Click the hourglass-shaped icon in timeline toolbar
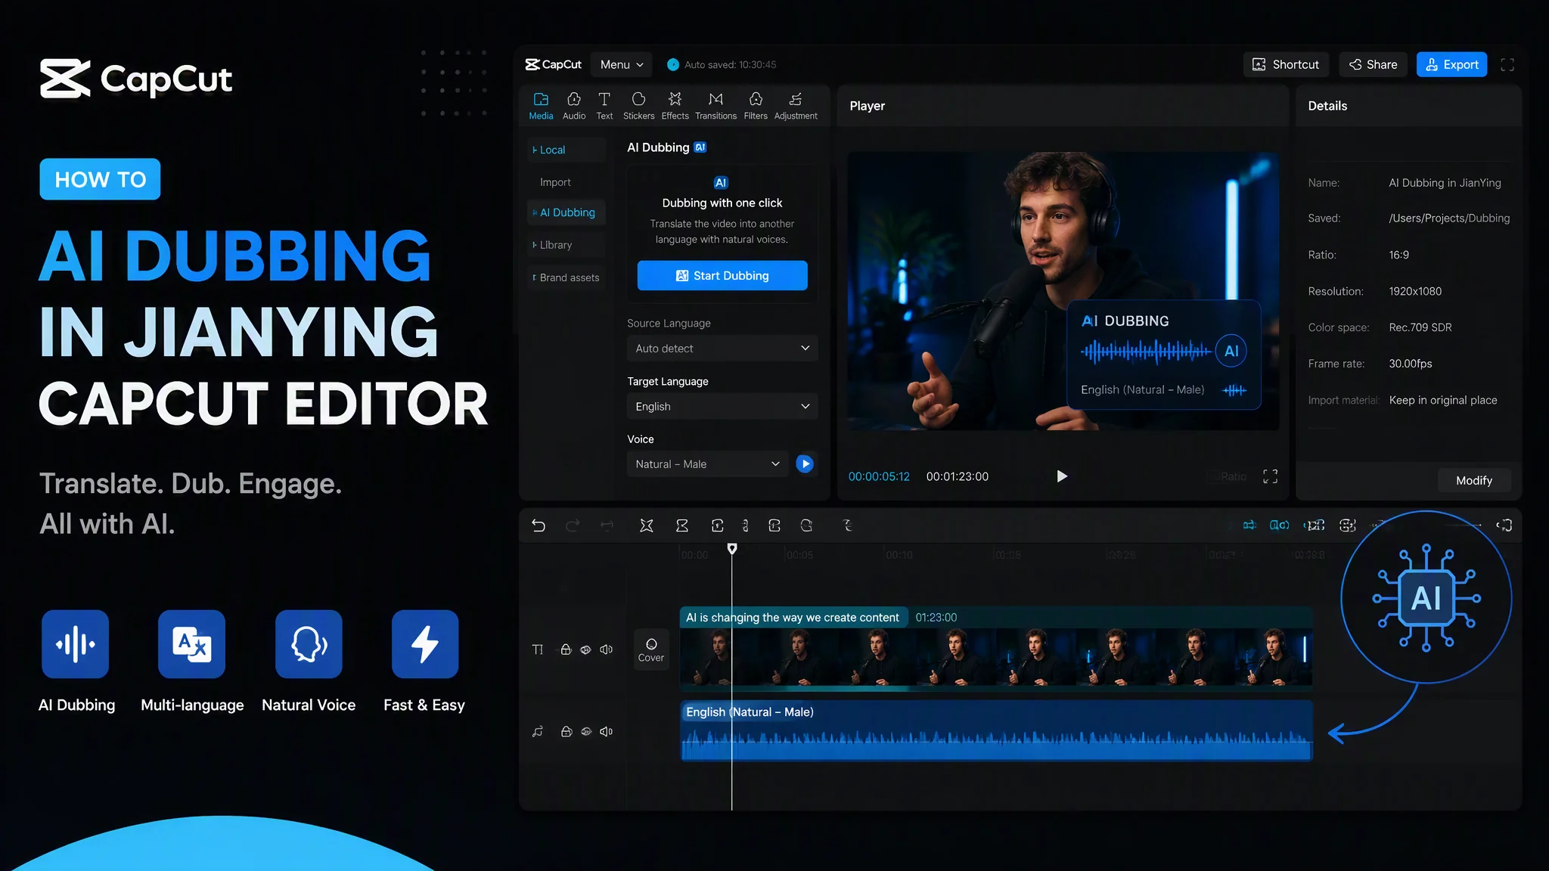Image resolution: width=1549 pixels, height=871 pixels. tap(682, 525)
